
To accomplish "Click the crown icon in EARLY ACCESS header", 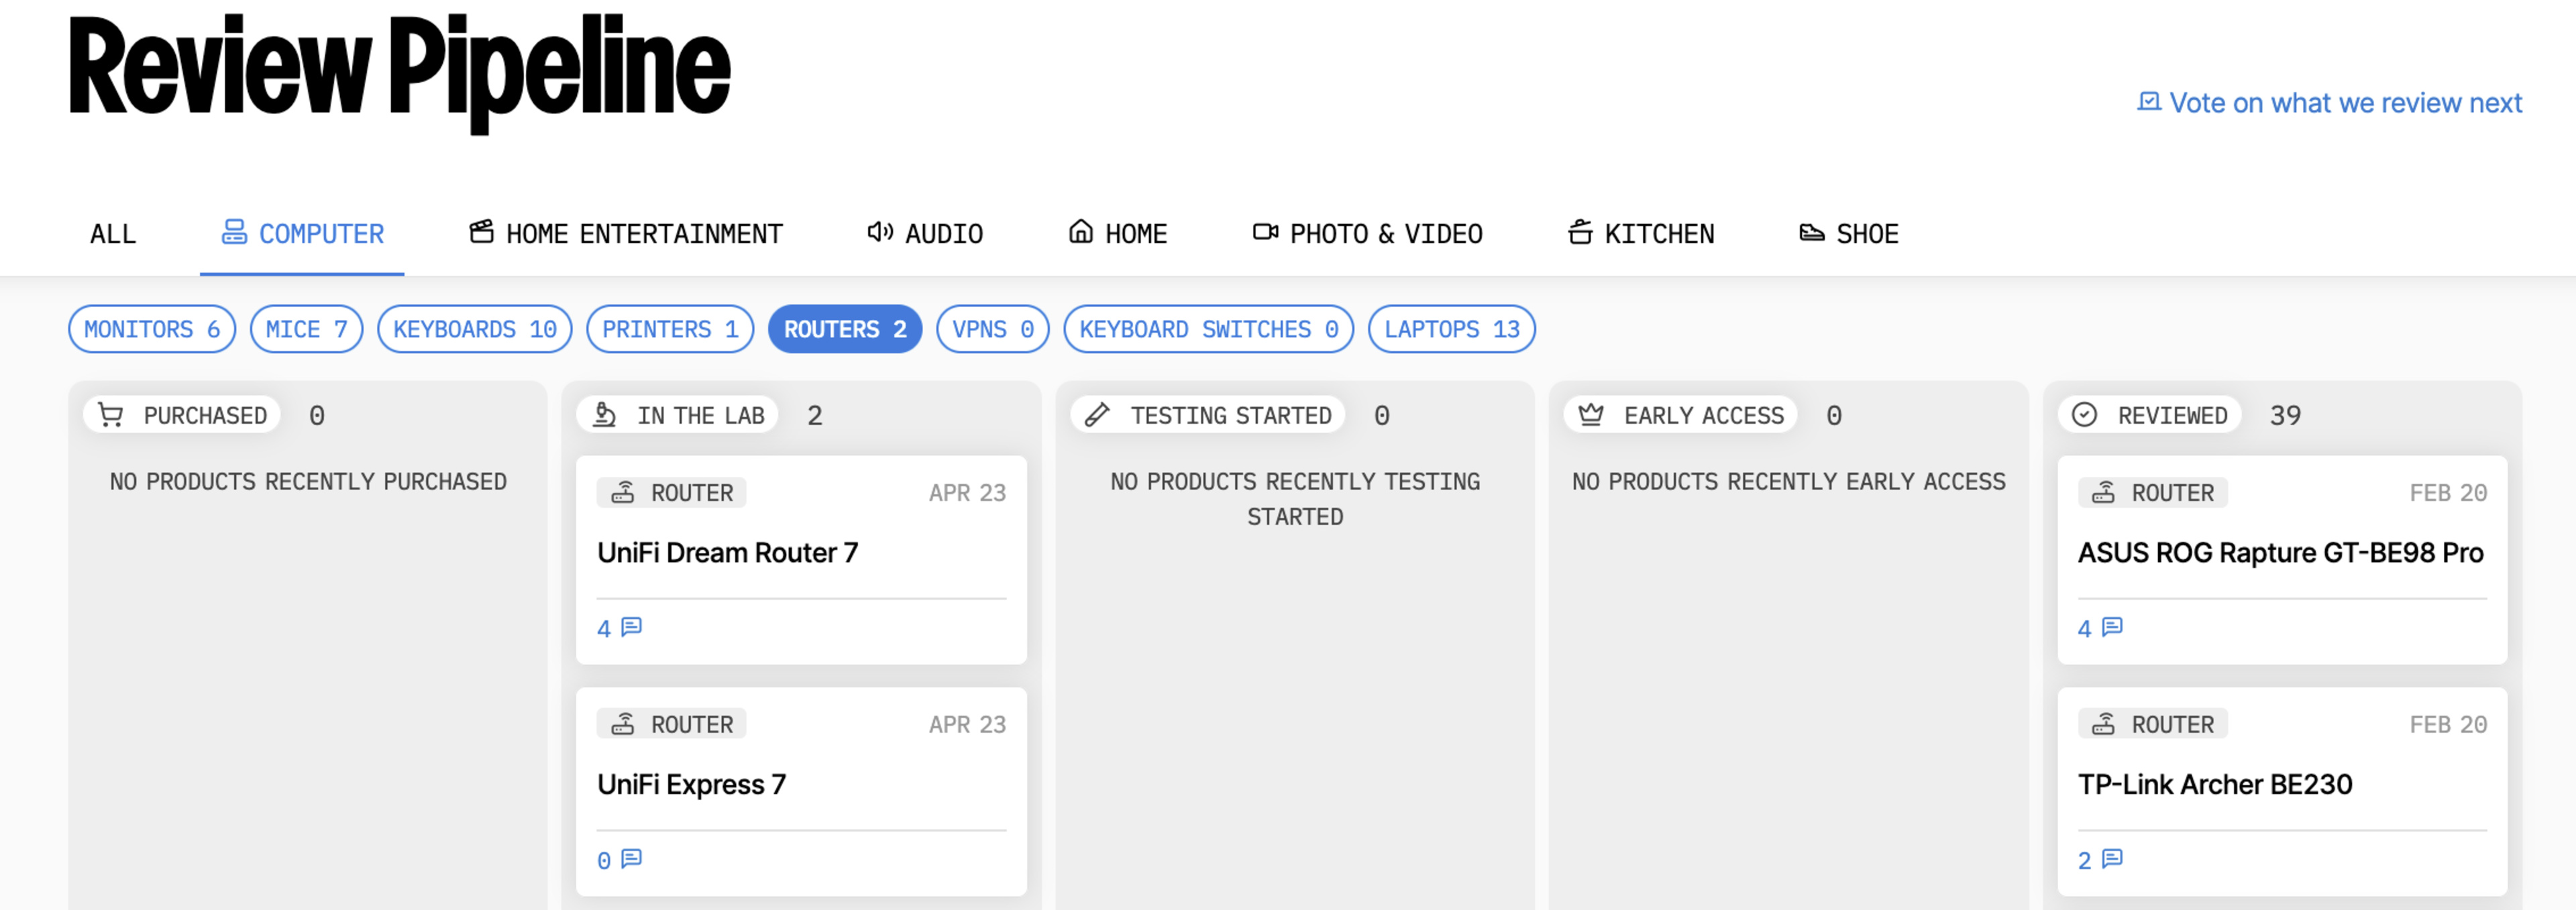I will pyautogui.click(x=1591, y=414).
